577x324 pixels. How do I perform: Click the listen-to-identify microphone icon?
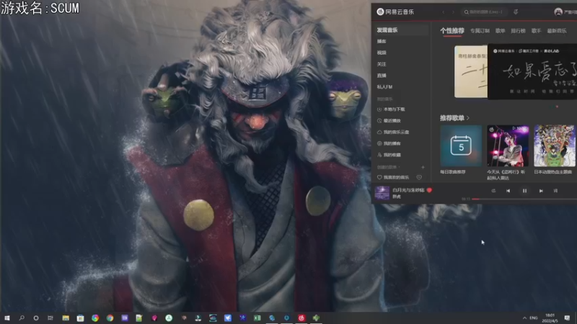click(516, 12)
